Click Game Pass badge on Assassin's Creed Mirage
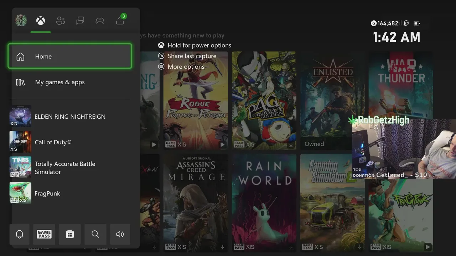Screen dimensions: 456x256 coord(171,247)
